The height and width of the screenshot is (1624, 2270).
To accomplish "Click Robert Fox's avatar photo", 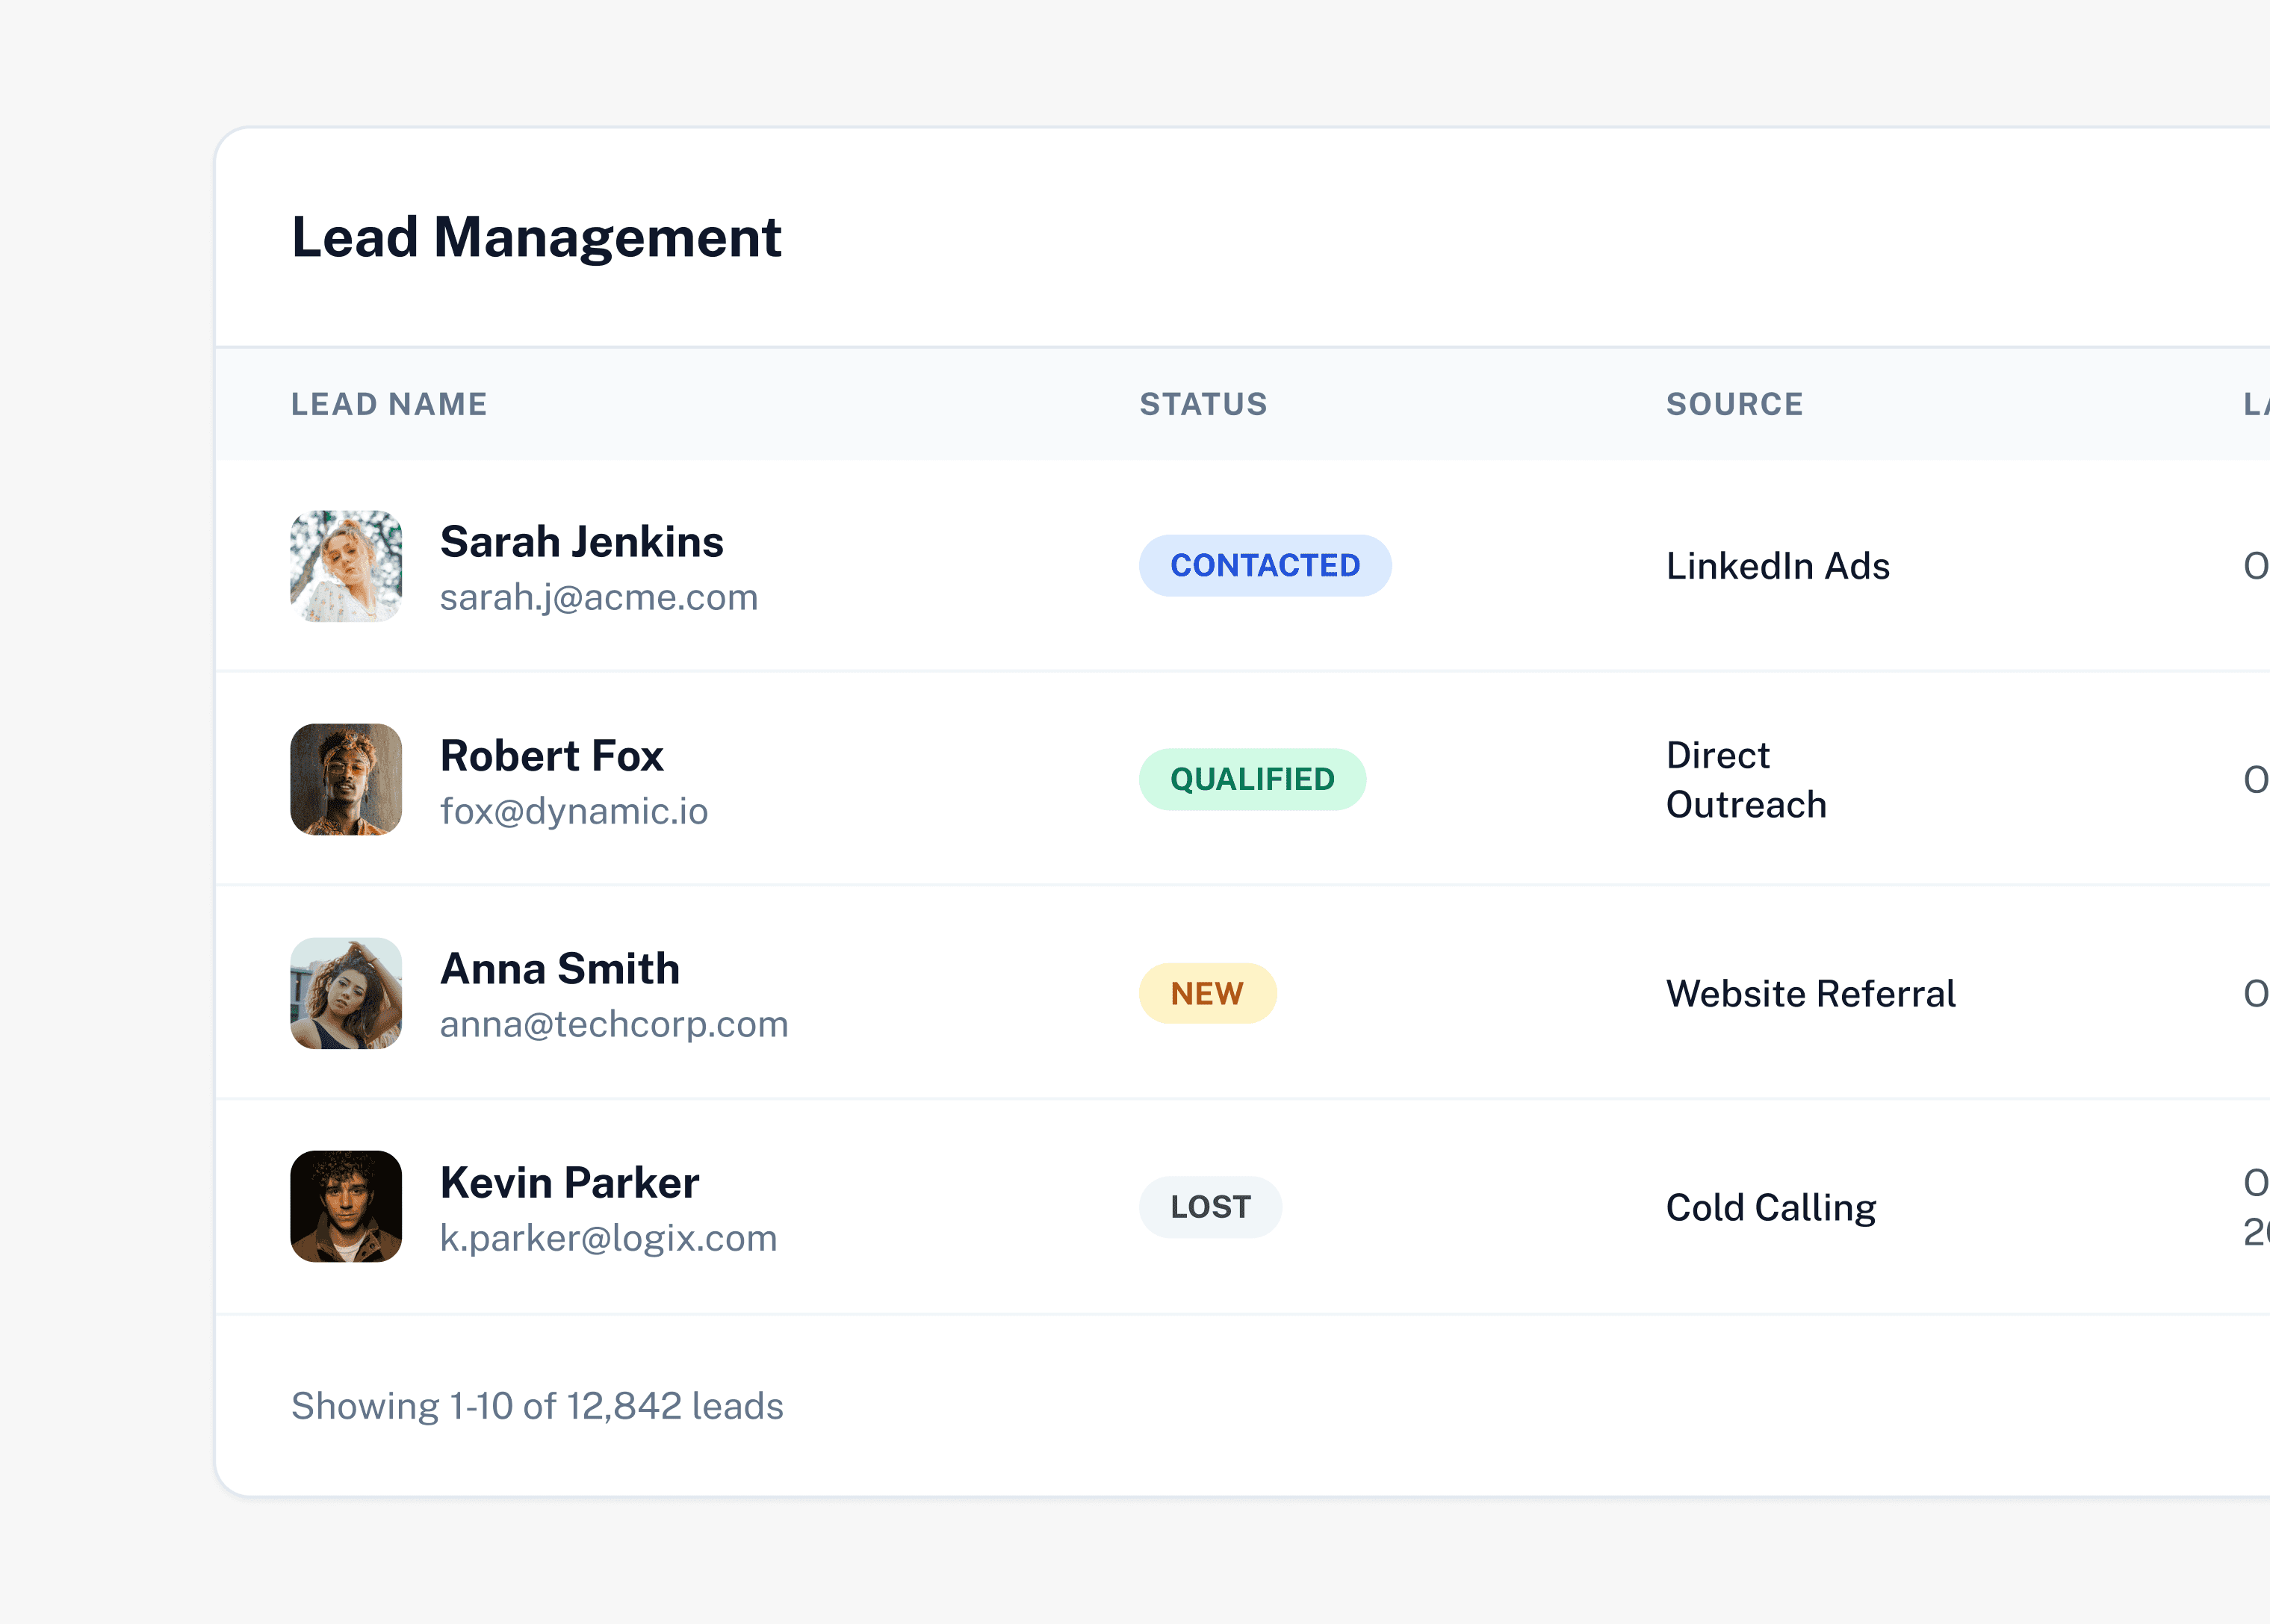I will 346,779.
